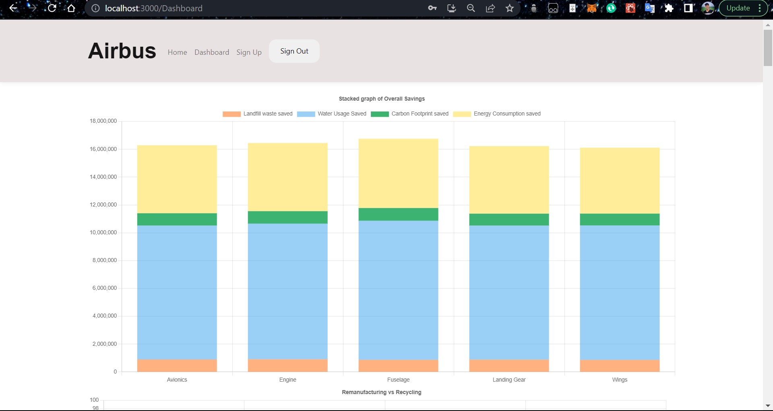Toggle the browser side panel icon
773x411 pixels.
[688, 8]
